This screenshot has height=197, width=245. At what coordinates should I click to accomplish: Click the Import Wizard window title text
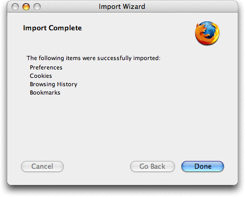[x=122, y=7]
